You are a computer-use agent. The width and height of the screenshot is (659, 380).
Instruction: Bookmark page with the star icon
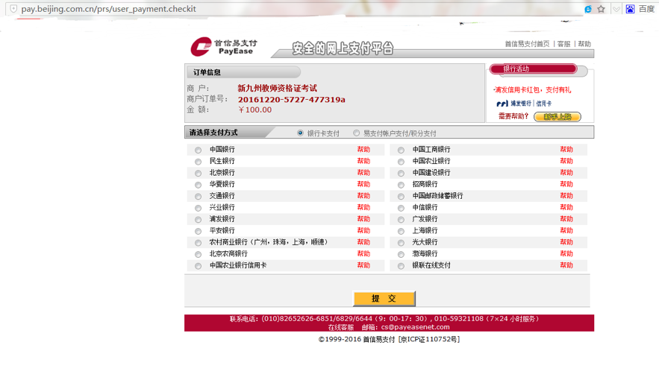602,9
